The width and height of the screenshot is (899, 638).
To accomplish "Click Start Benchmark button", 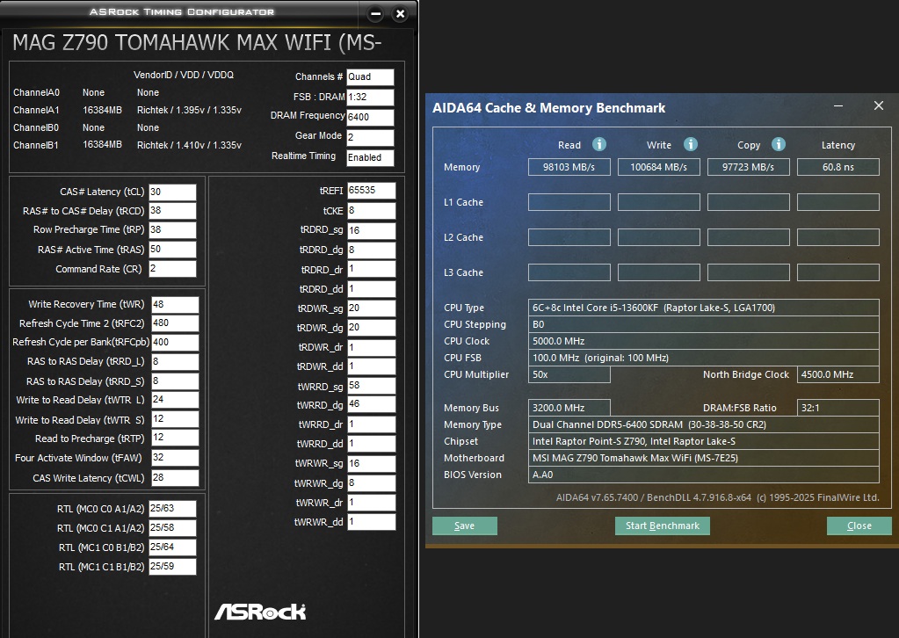I will coord(663,526).
